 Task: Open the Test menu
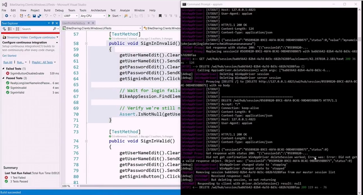(x=113, y=10)
